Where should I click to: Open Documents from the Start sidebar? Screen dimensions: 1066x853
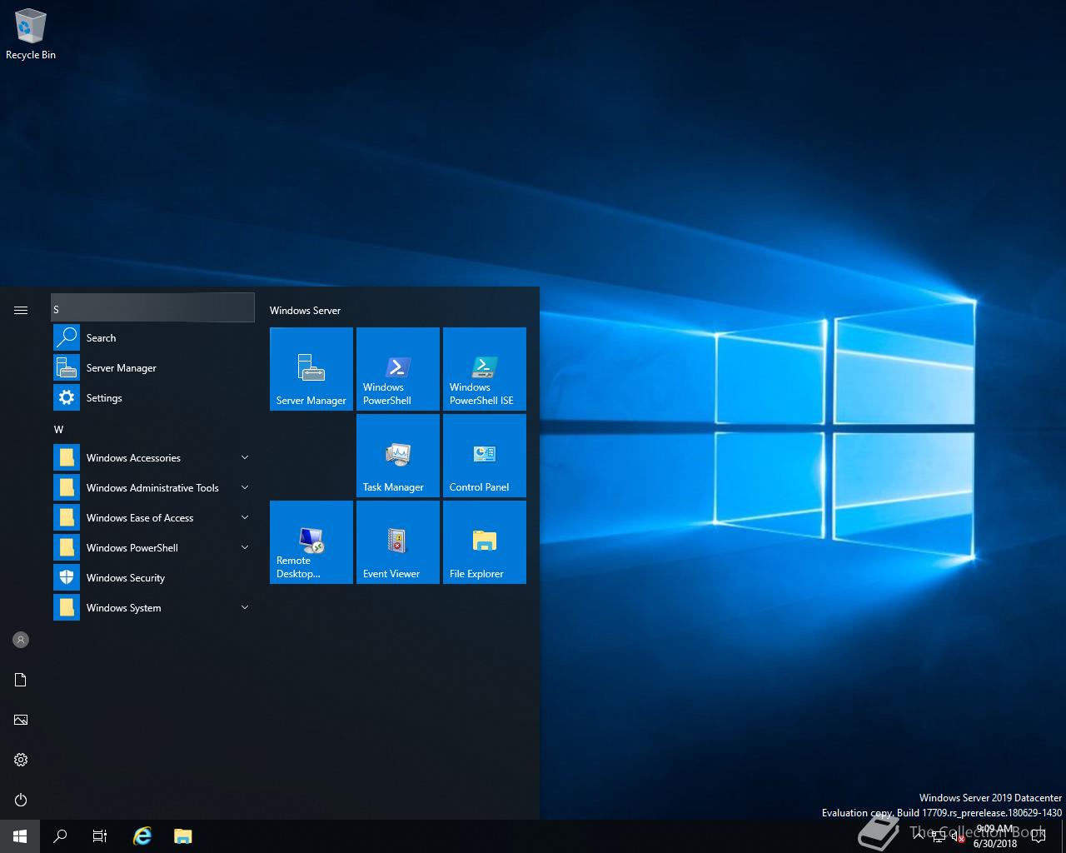(21, 680)
